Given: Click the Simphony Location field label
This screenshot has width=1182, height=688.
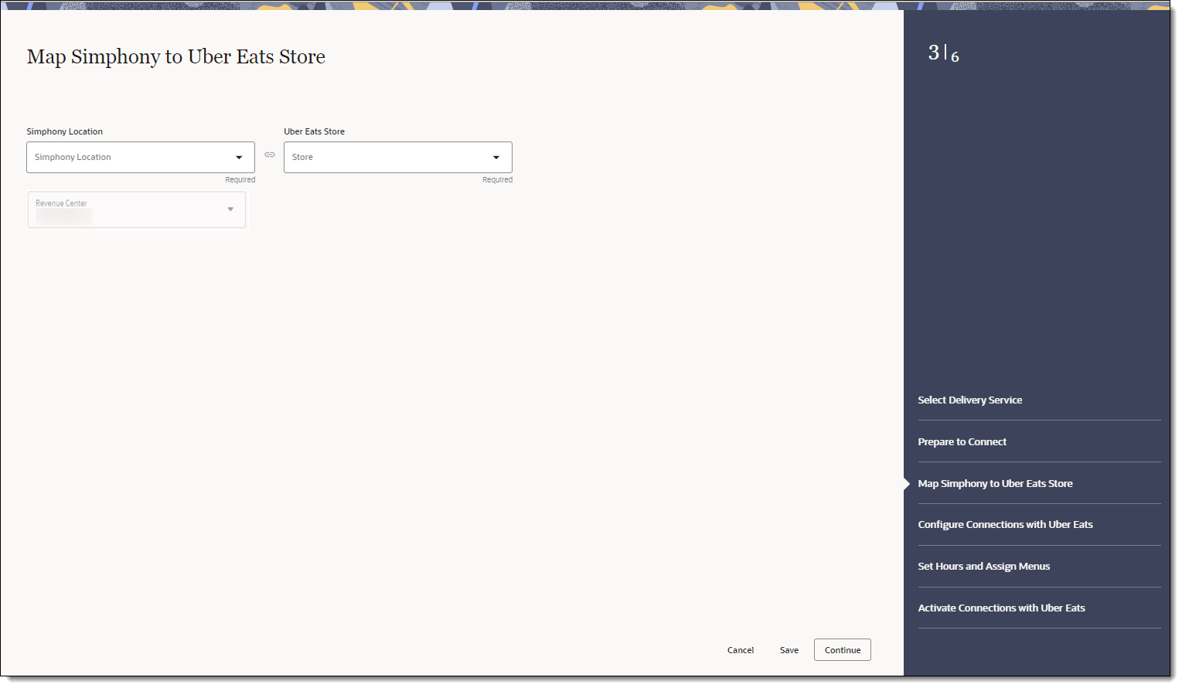Looking at the screenshot, I should coord(65,131).
